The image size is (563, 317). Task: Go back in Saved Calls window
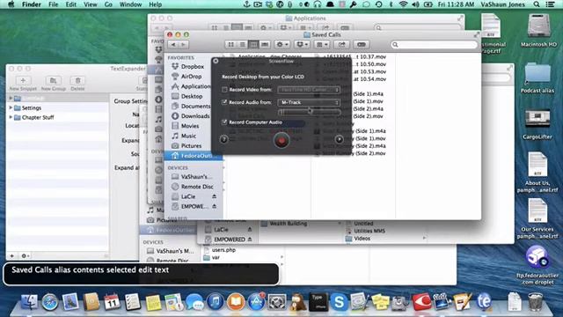pyautogui.click(x=173, y=45)
